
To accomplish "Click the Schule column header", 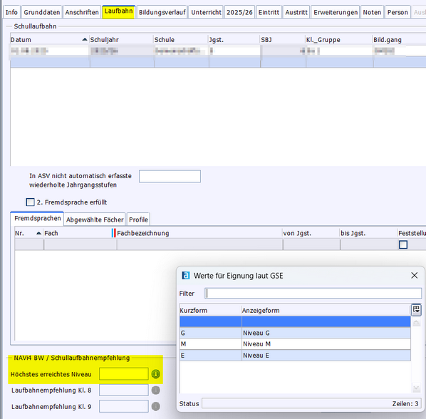I will click(181, 40).
